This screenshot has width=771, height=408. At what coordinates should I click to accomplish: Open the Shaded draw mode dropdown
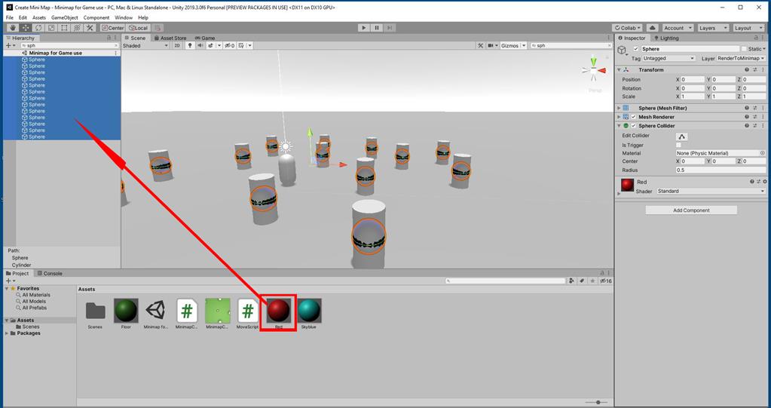(145, 45)
